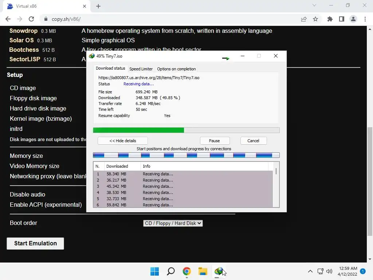Open Chrome three-dot menu

point(365,19)
